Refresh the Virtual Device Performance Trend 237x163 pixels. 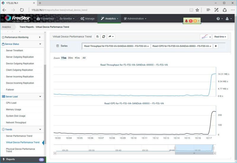pos(104,36)
